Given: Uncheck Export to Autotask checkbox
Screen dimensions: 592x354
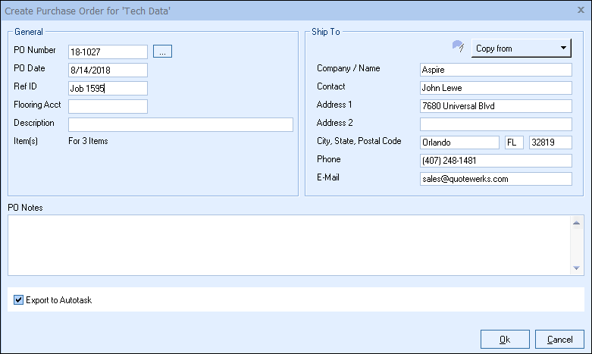Looking at the screenshot, I should (x=19, y=300).
